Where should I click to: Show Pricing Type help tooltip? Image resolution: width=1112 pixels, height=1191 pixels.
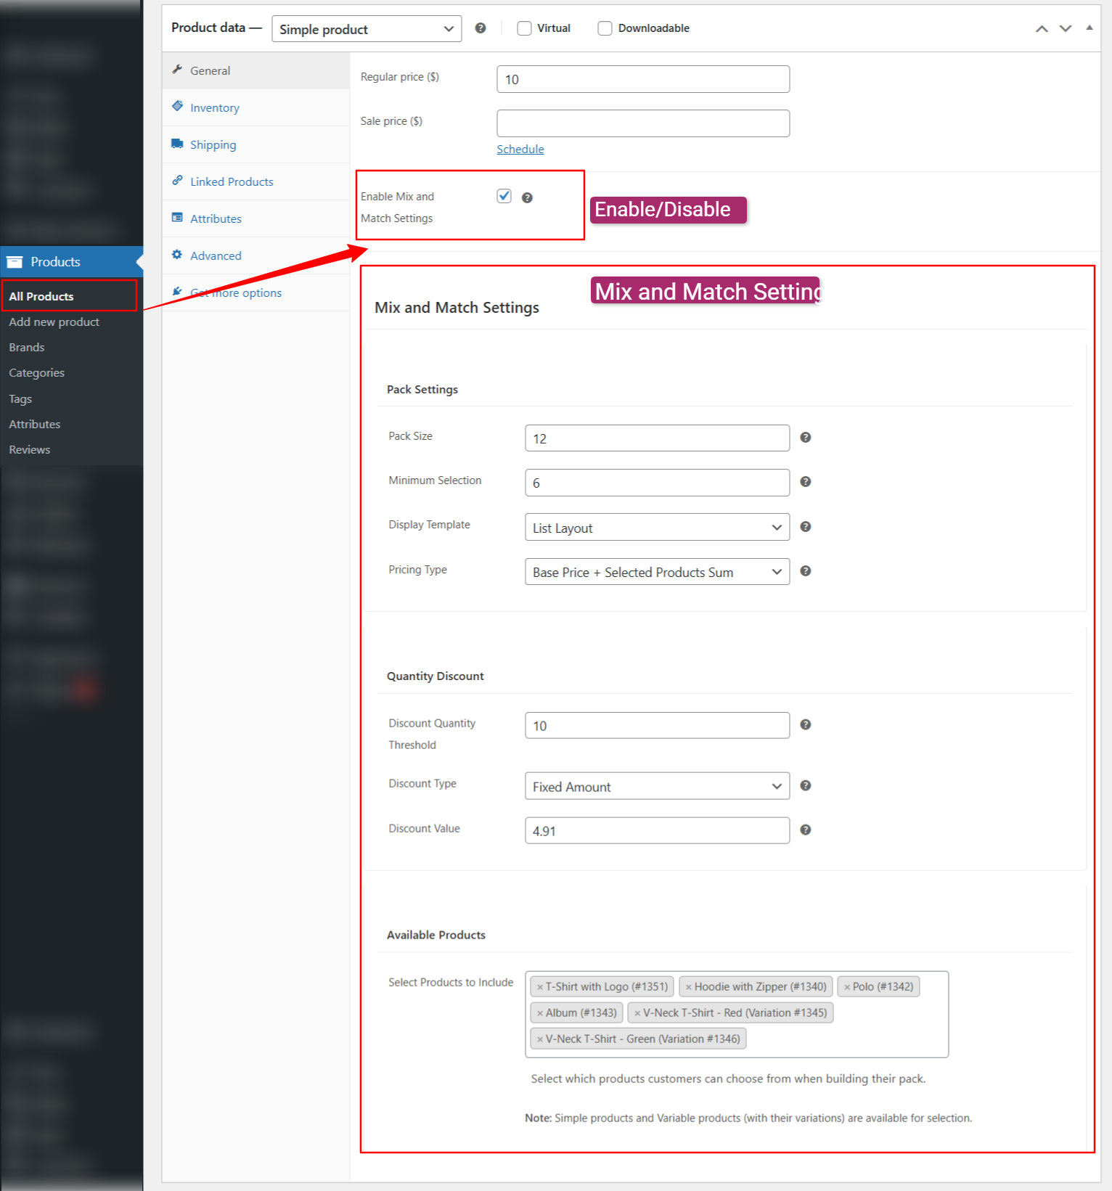point(806,571)
